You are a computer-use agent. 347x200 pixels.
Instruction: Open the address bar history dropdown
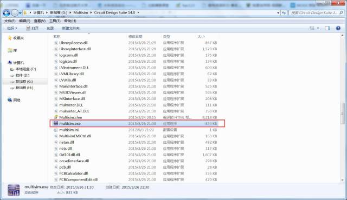click(278, 13)
